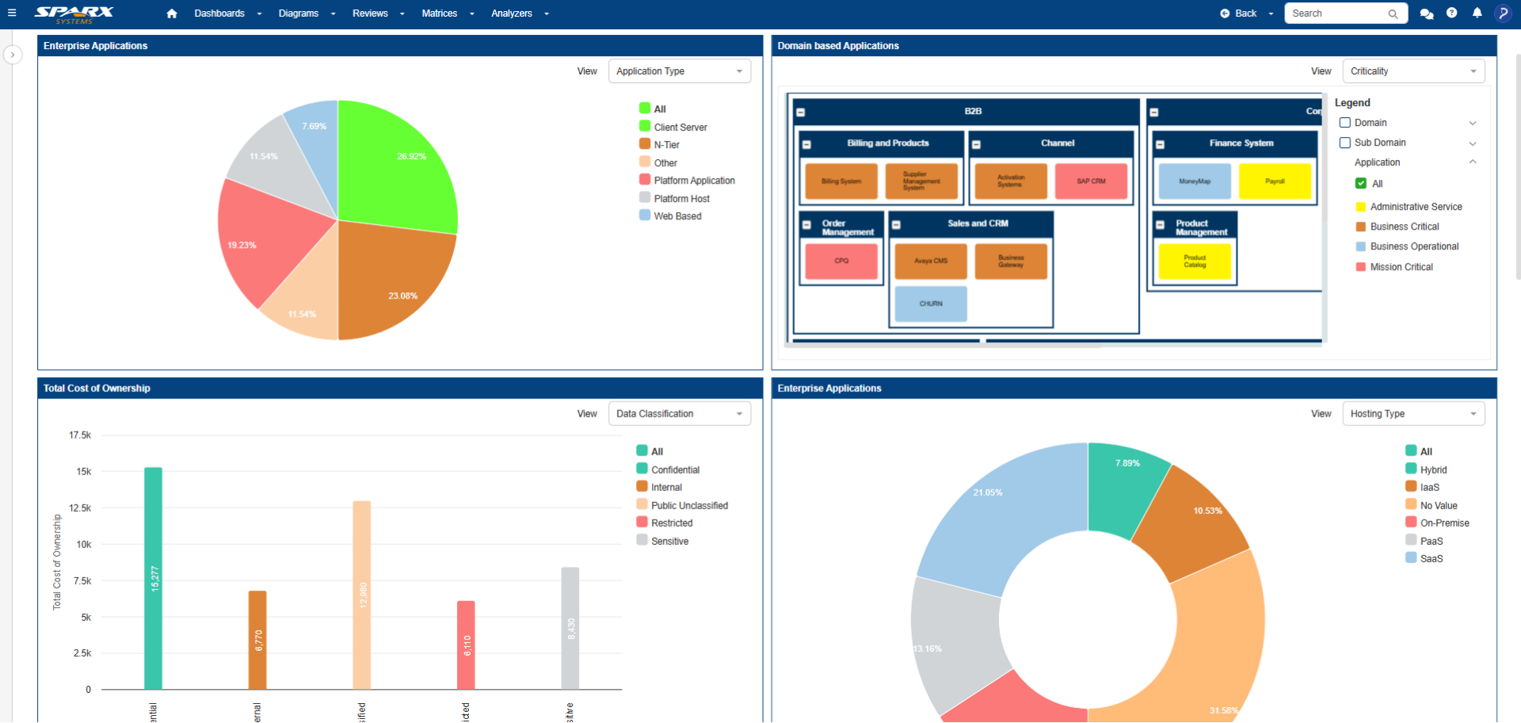The height and width of the screenshot is (723, 1521).
Task: Check the Sub Domain legend checkbox
Action: coord(1345,143)
